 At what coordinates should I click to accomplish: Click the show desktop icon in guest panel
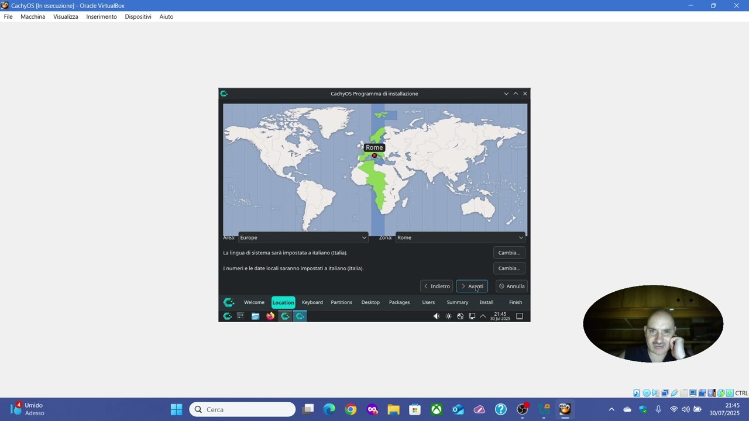pos(519,316)
